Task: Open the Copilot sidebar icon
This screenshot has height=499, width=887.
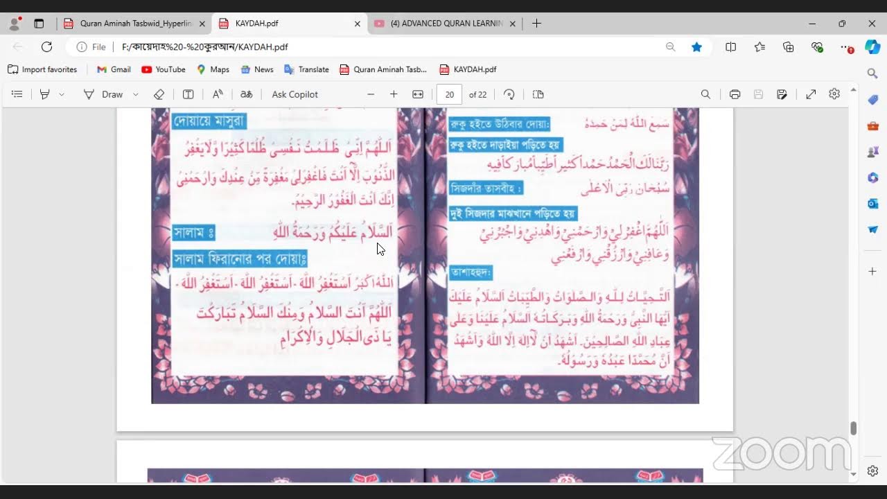Action: click(x=873, y=47)
